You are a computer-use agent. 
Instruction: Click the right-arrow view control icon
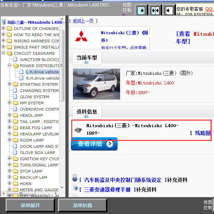pos(141,10)
